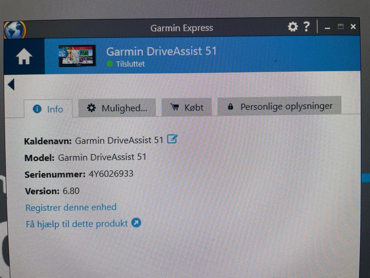Click the Garmin Express window title
The width and height of the screenshot is (370, 278).
point(182,28)
